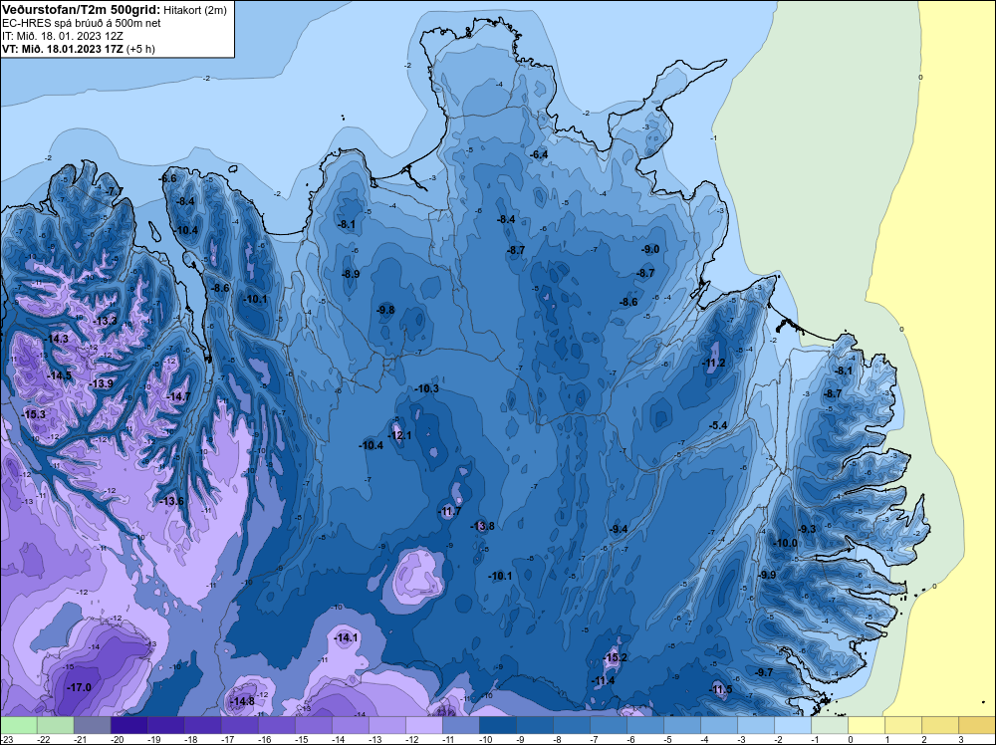Click the valid time 'VT: Mið. 18.01.2023 17Z'
Image resolution: width=996 pixels, height=745 pixels.
(x=62, y=49)
